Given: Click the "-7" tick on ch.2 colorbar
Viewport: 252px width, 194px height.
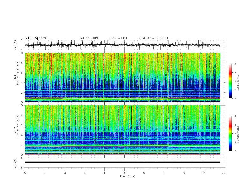Looking at the screenshot, I should coord(234,151).
